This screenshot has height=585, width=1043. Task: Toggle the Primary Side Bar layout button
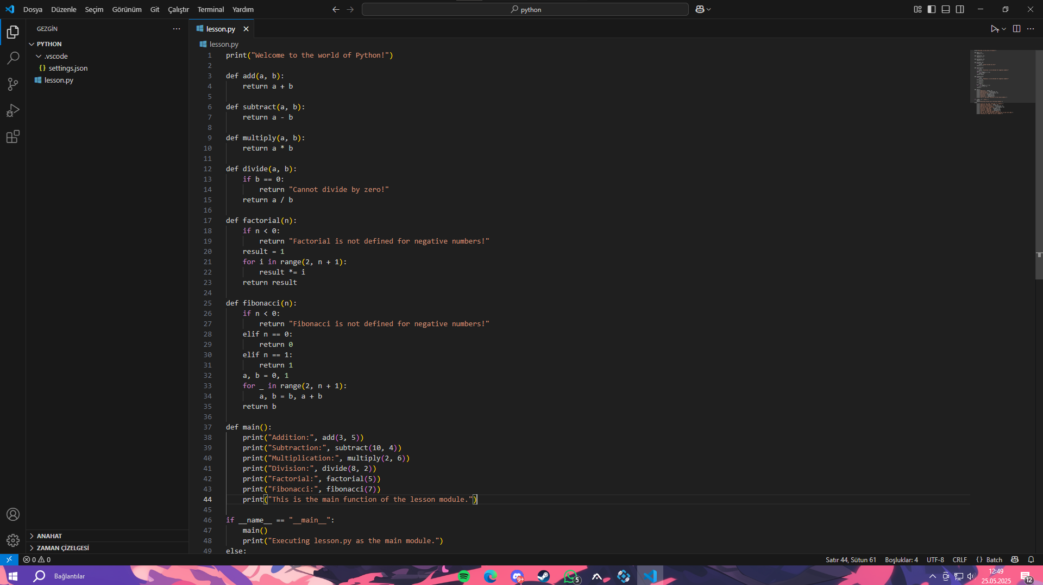point(932,9)
